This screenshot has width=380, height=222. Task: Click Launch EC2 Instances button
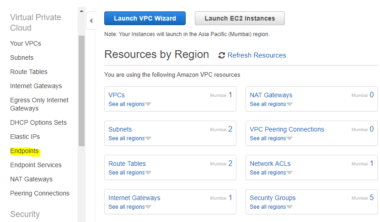point(240,18)
